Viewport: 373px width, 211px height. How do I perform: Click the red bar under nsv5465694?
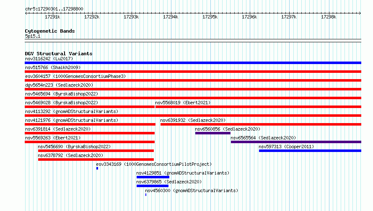coord(193,98)
